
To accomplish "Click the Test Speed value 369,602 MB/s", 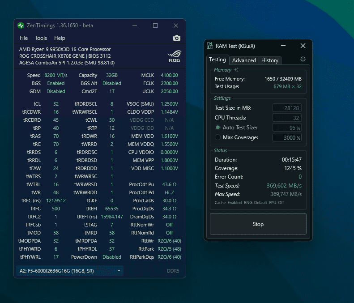I will coord(284,186).
